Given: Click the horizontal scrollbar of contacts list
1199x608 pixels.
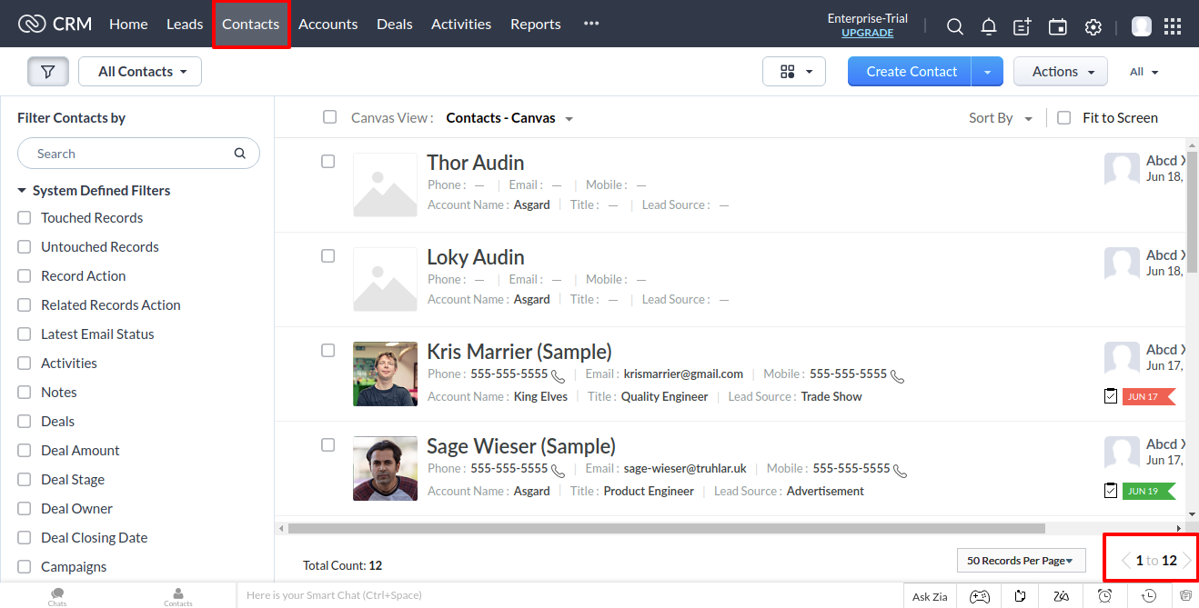Looking at the screenshot, I should tap(667, 528).
